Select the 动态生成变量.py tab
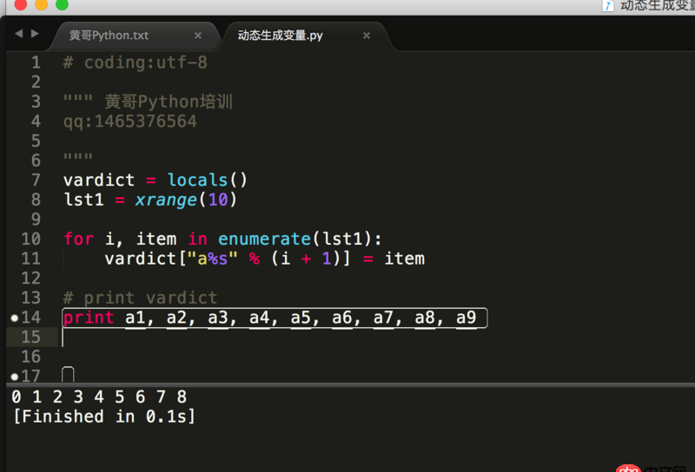695x472 pixels. click(280, 36)
